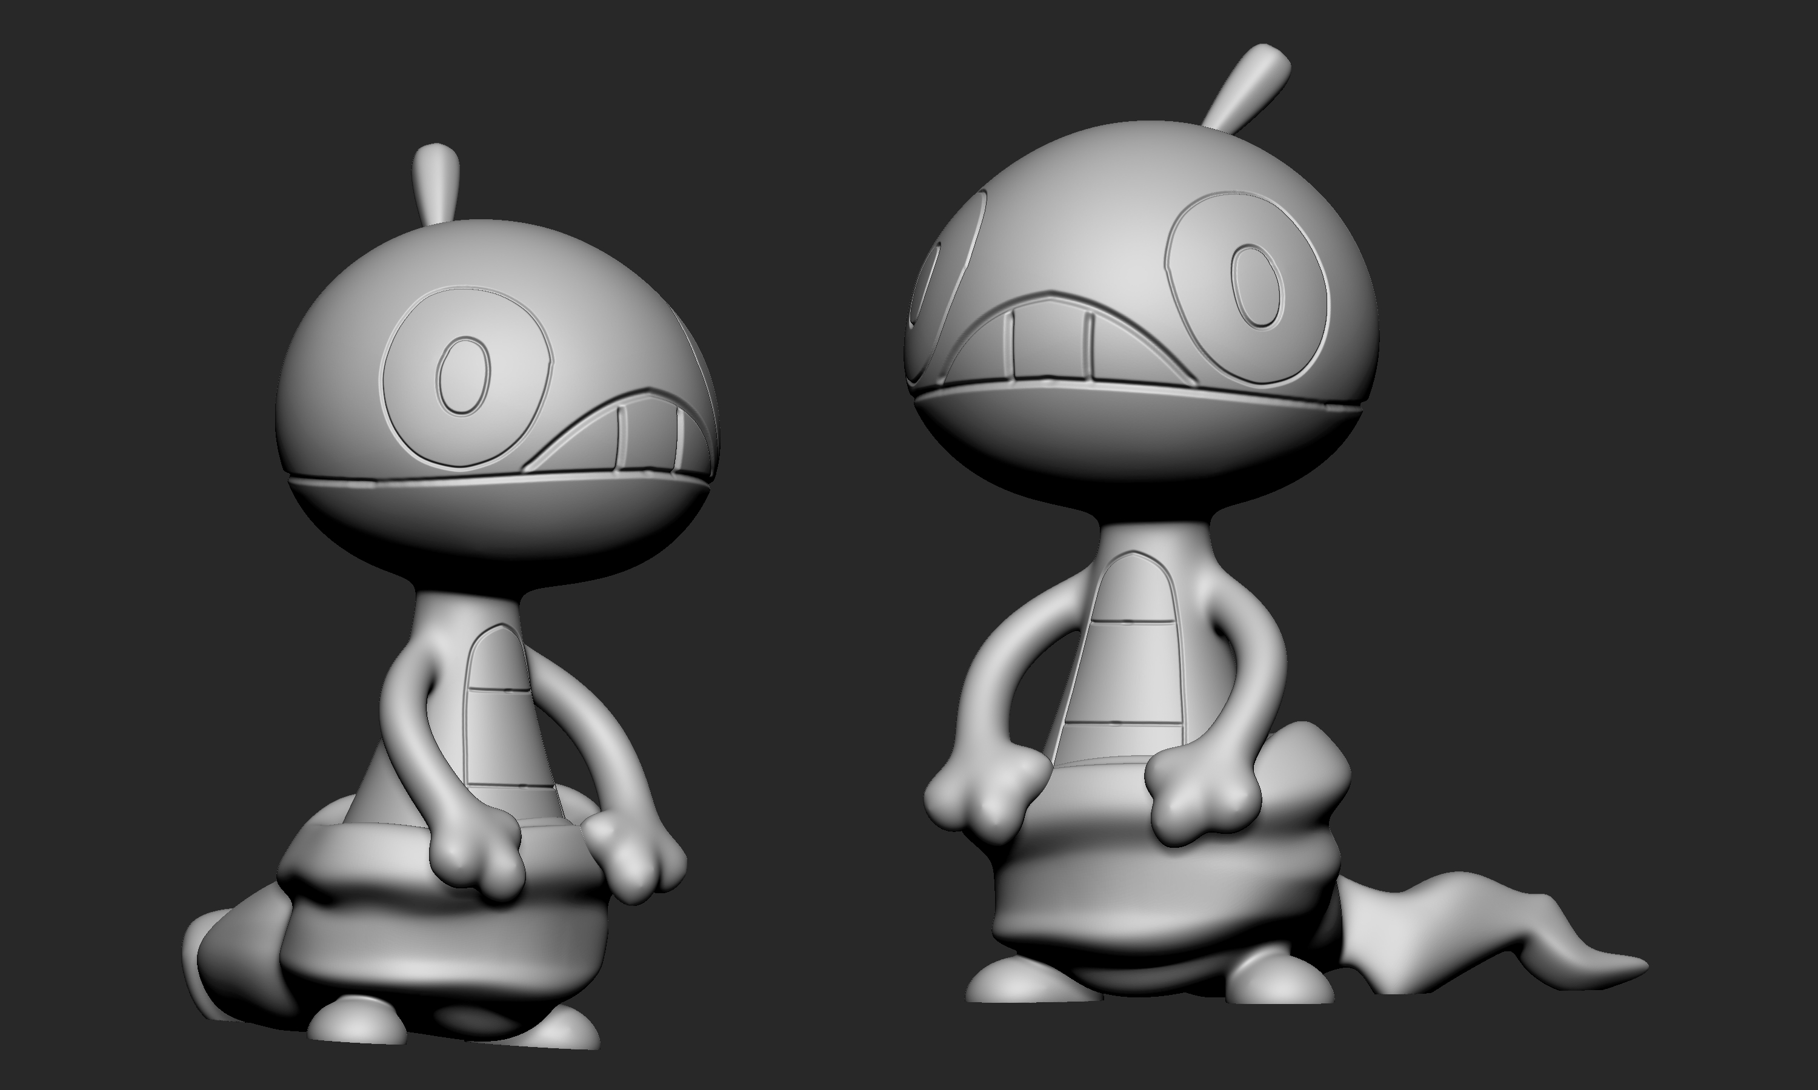This screenshot has width=1818, height=1090.
Task: Click the left model's inner pupil
Action: (x=464, y=376)
